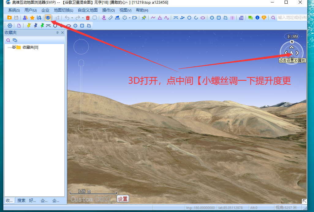Image resolution: width=314 pixels, height=212 pixels.
Task: Open the 地图切换 menu
Action: 63,10
